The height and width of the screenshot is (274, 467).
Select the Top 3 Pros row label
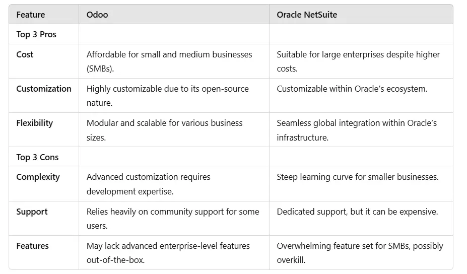(x=36, y=34)
